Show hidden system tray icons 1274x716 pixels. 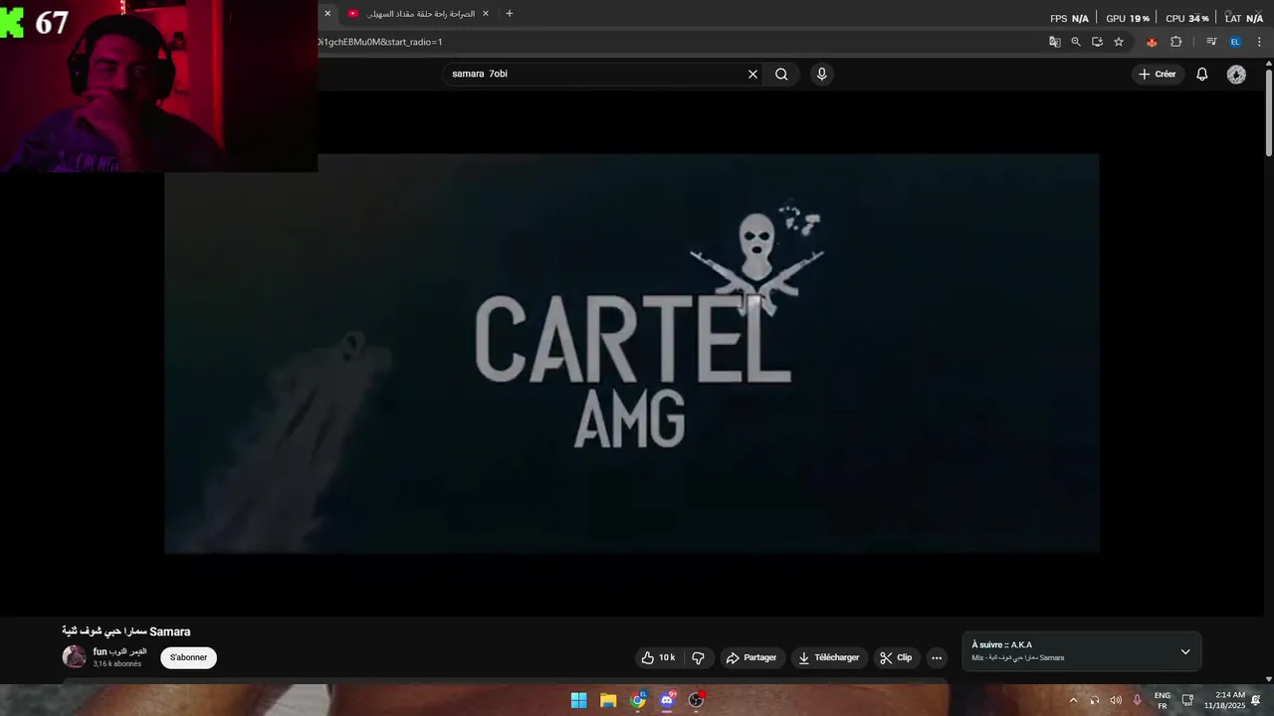tap(1073, 700)
